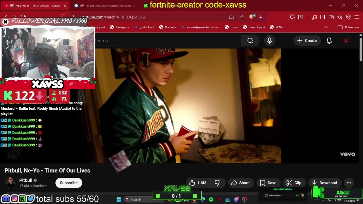Switch to the Pitbull YouTube tab
Screen dimensions: 363x204
coord(35,6)
